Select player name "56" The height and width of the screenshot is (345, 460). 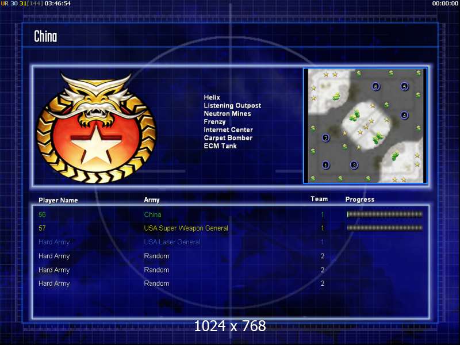[x=42, y=214]
